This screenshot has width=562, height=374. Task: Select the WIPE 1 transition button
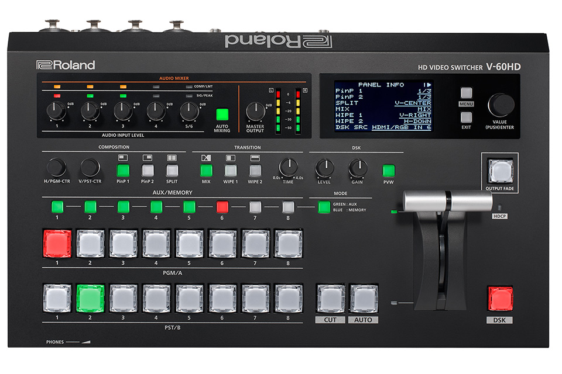click(x=231, y=171)
